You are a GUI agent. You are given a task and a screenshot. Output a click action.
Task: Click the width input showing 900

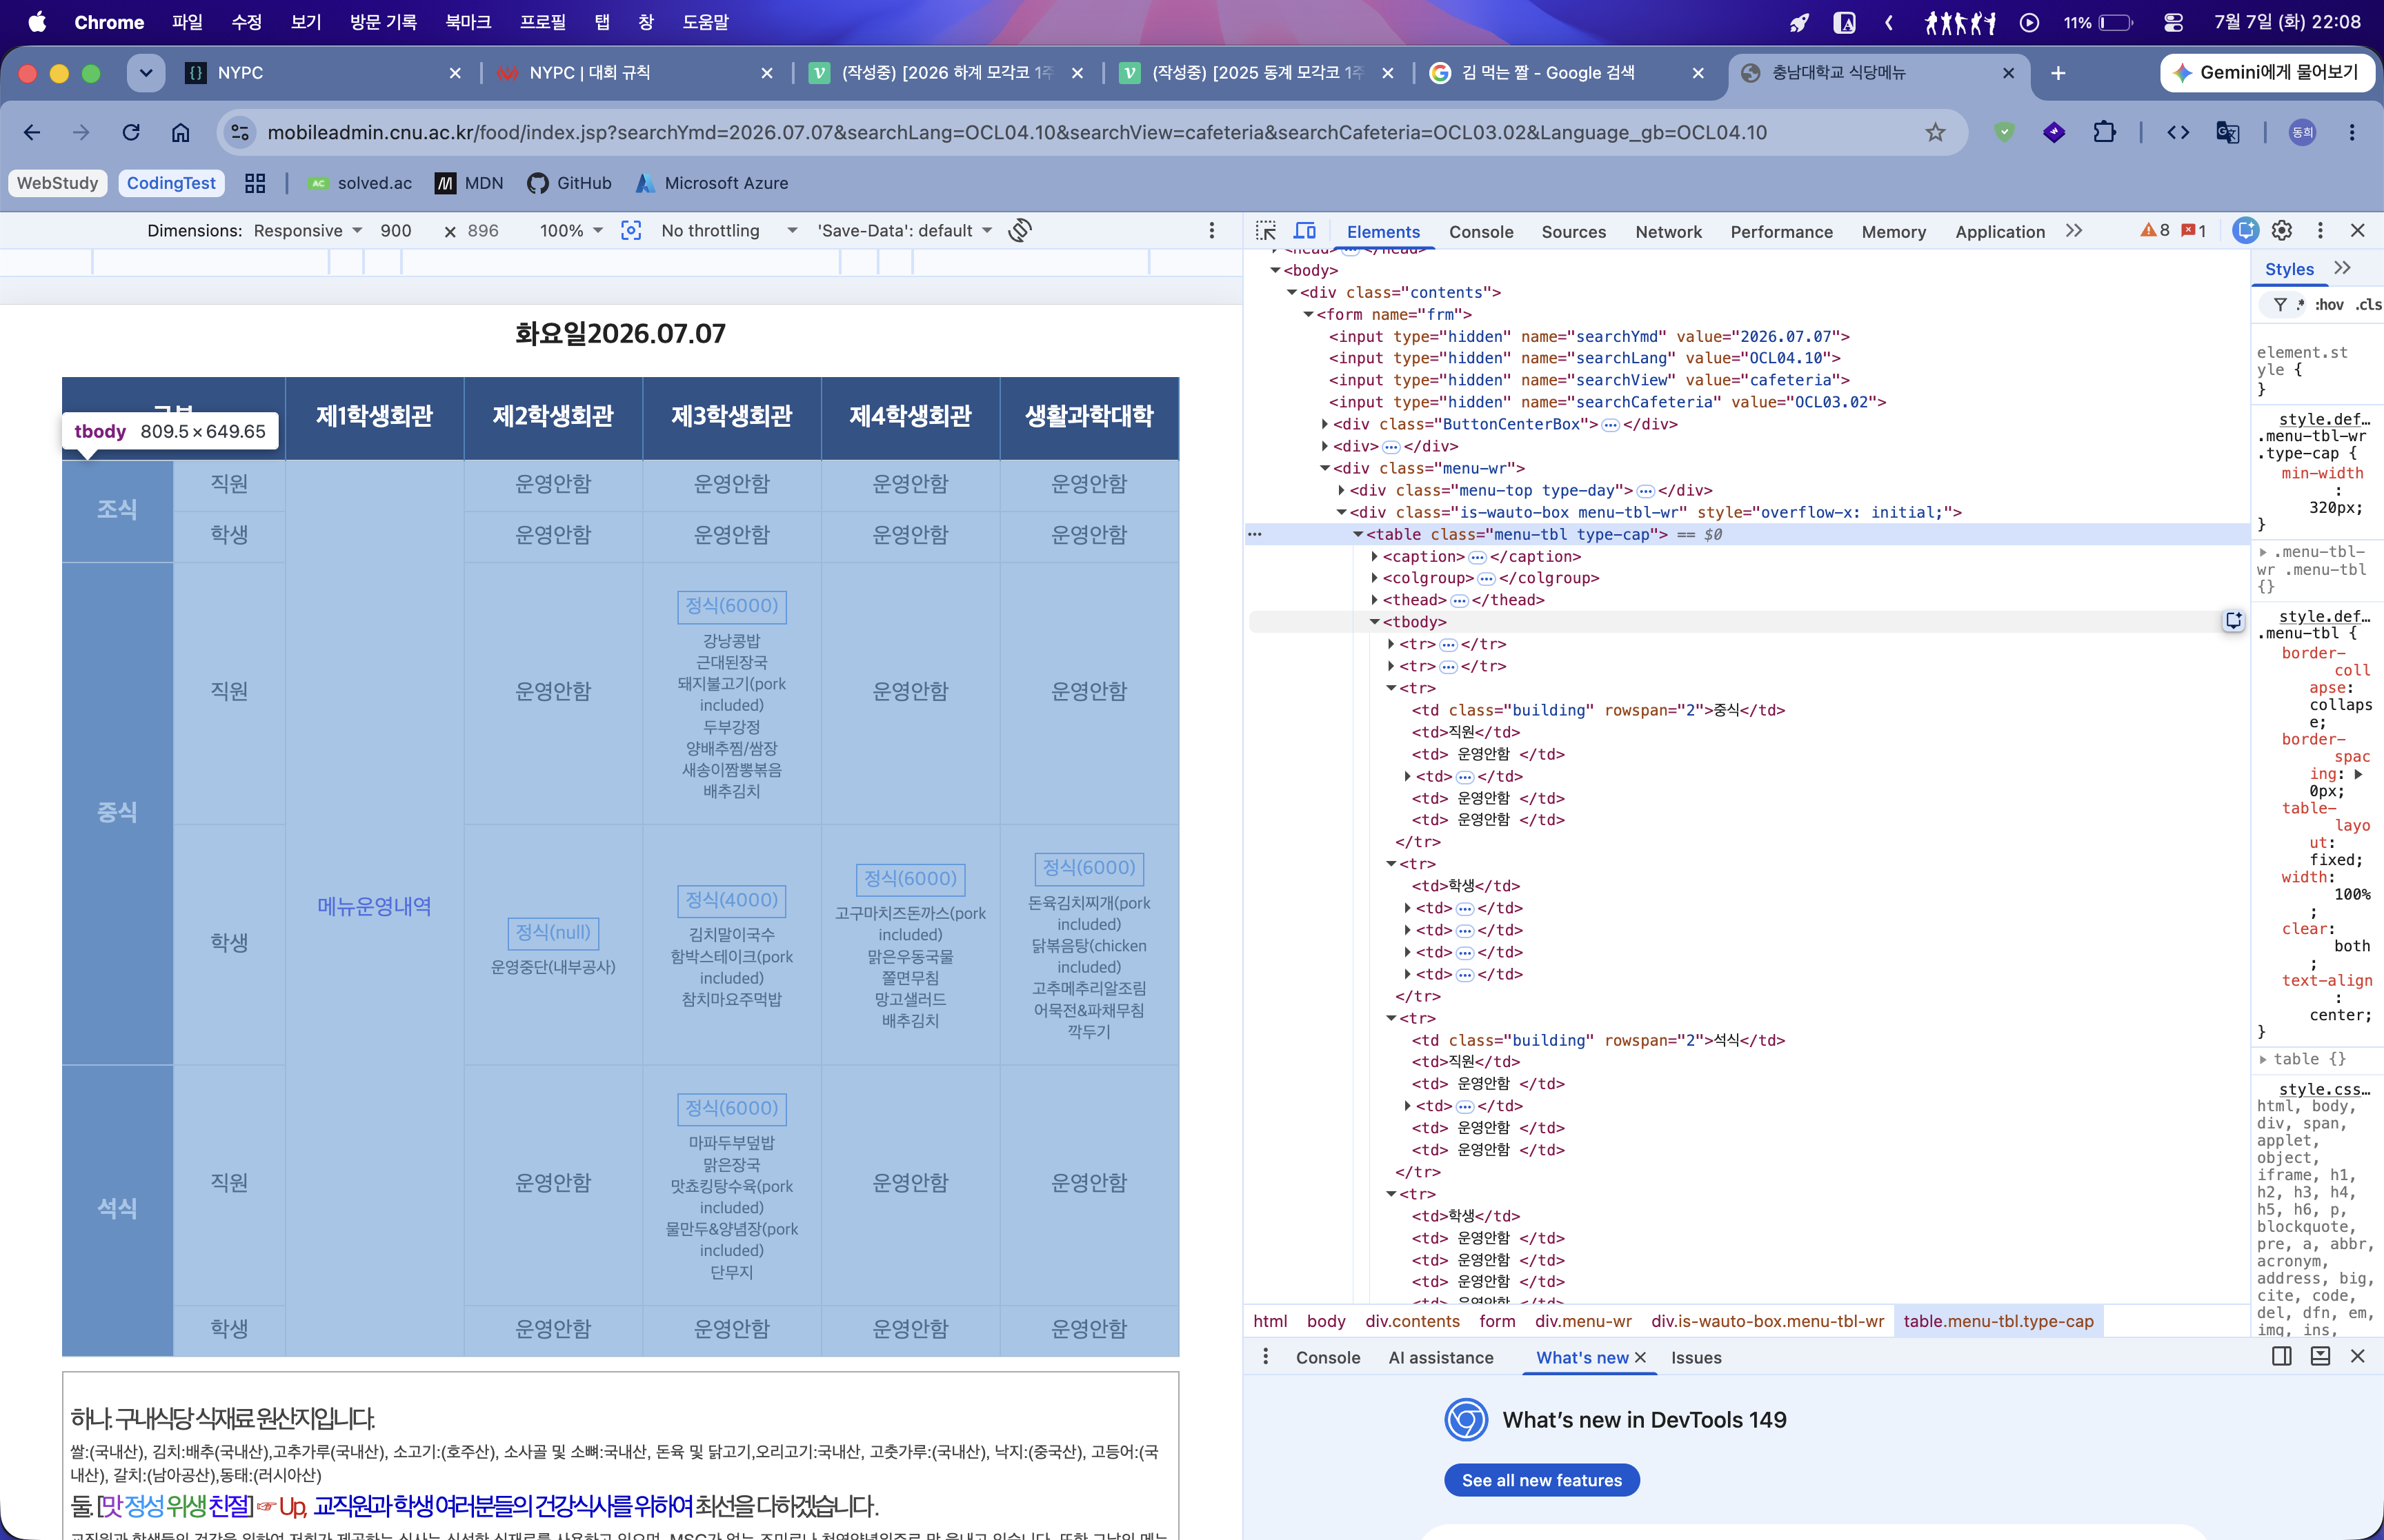click(x=396, y=231)
